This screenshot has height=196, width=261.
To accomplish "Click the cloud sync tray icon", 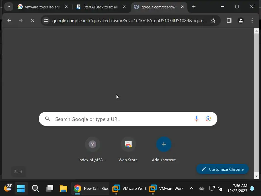I will point(202,189).
